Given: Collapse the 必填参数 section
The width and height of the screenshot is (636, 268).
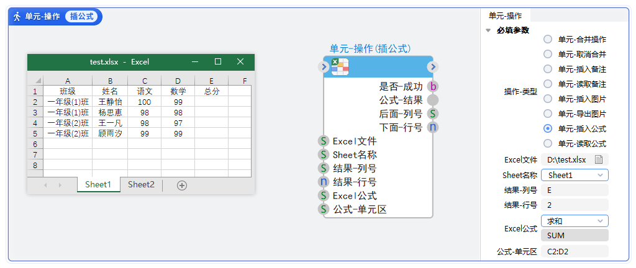Looking at the screenshot, I should point(488,30).
